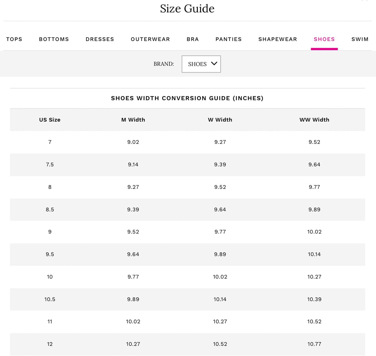Select the SHAPEWEAR tab
The height and width of the screenshot is (356, 376).
(278, 39)
